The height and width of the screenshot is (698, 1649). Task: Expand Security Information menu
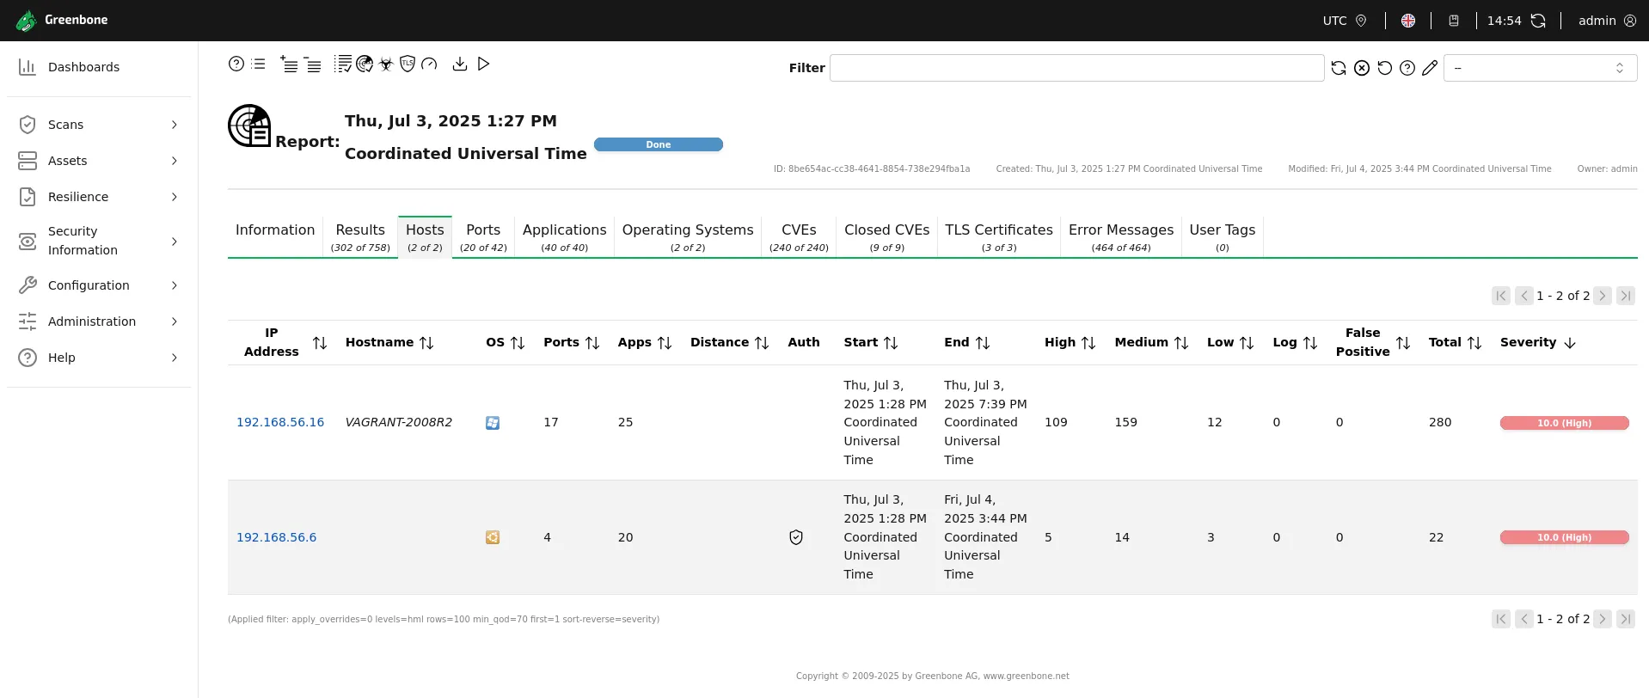[x=100, y=241]
